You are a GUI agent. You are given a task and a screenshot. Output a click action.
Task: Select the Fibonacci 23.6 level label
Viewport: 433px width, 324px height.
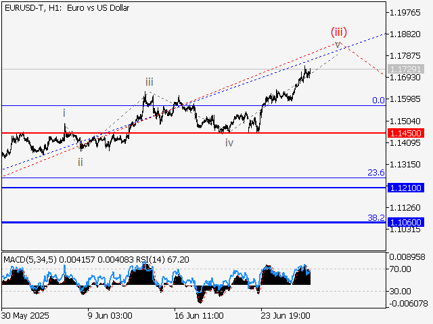coord(376,173)
